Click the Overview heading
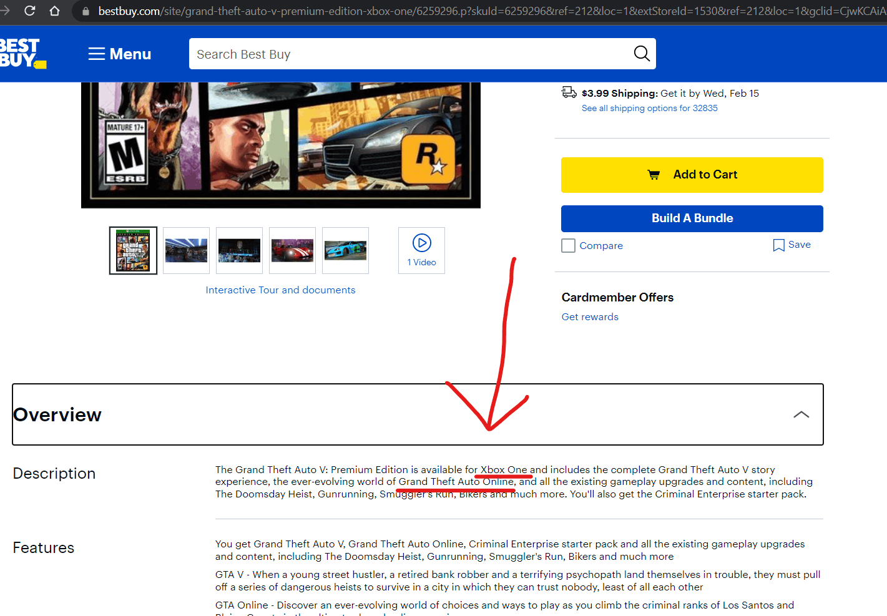Viewport: 887px width, 616px height. (x=57, y=415)
